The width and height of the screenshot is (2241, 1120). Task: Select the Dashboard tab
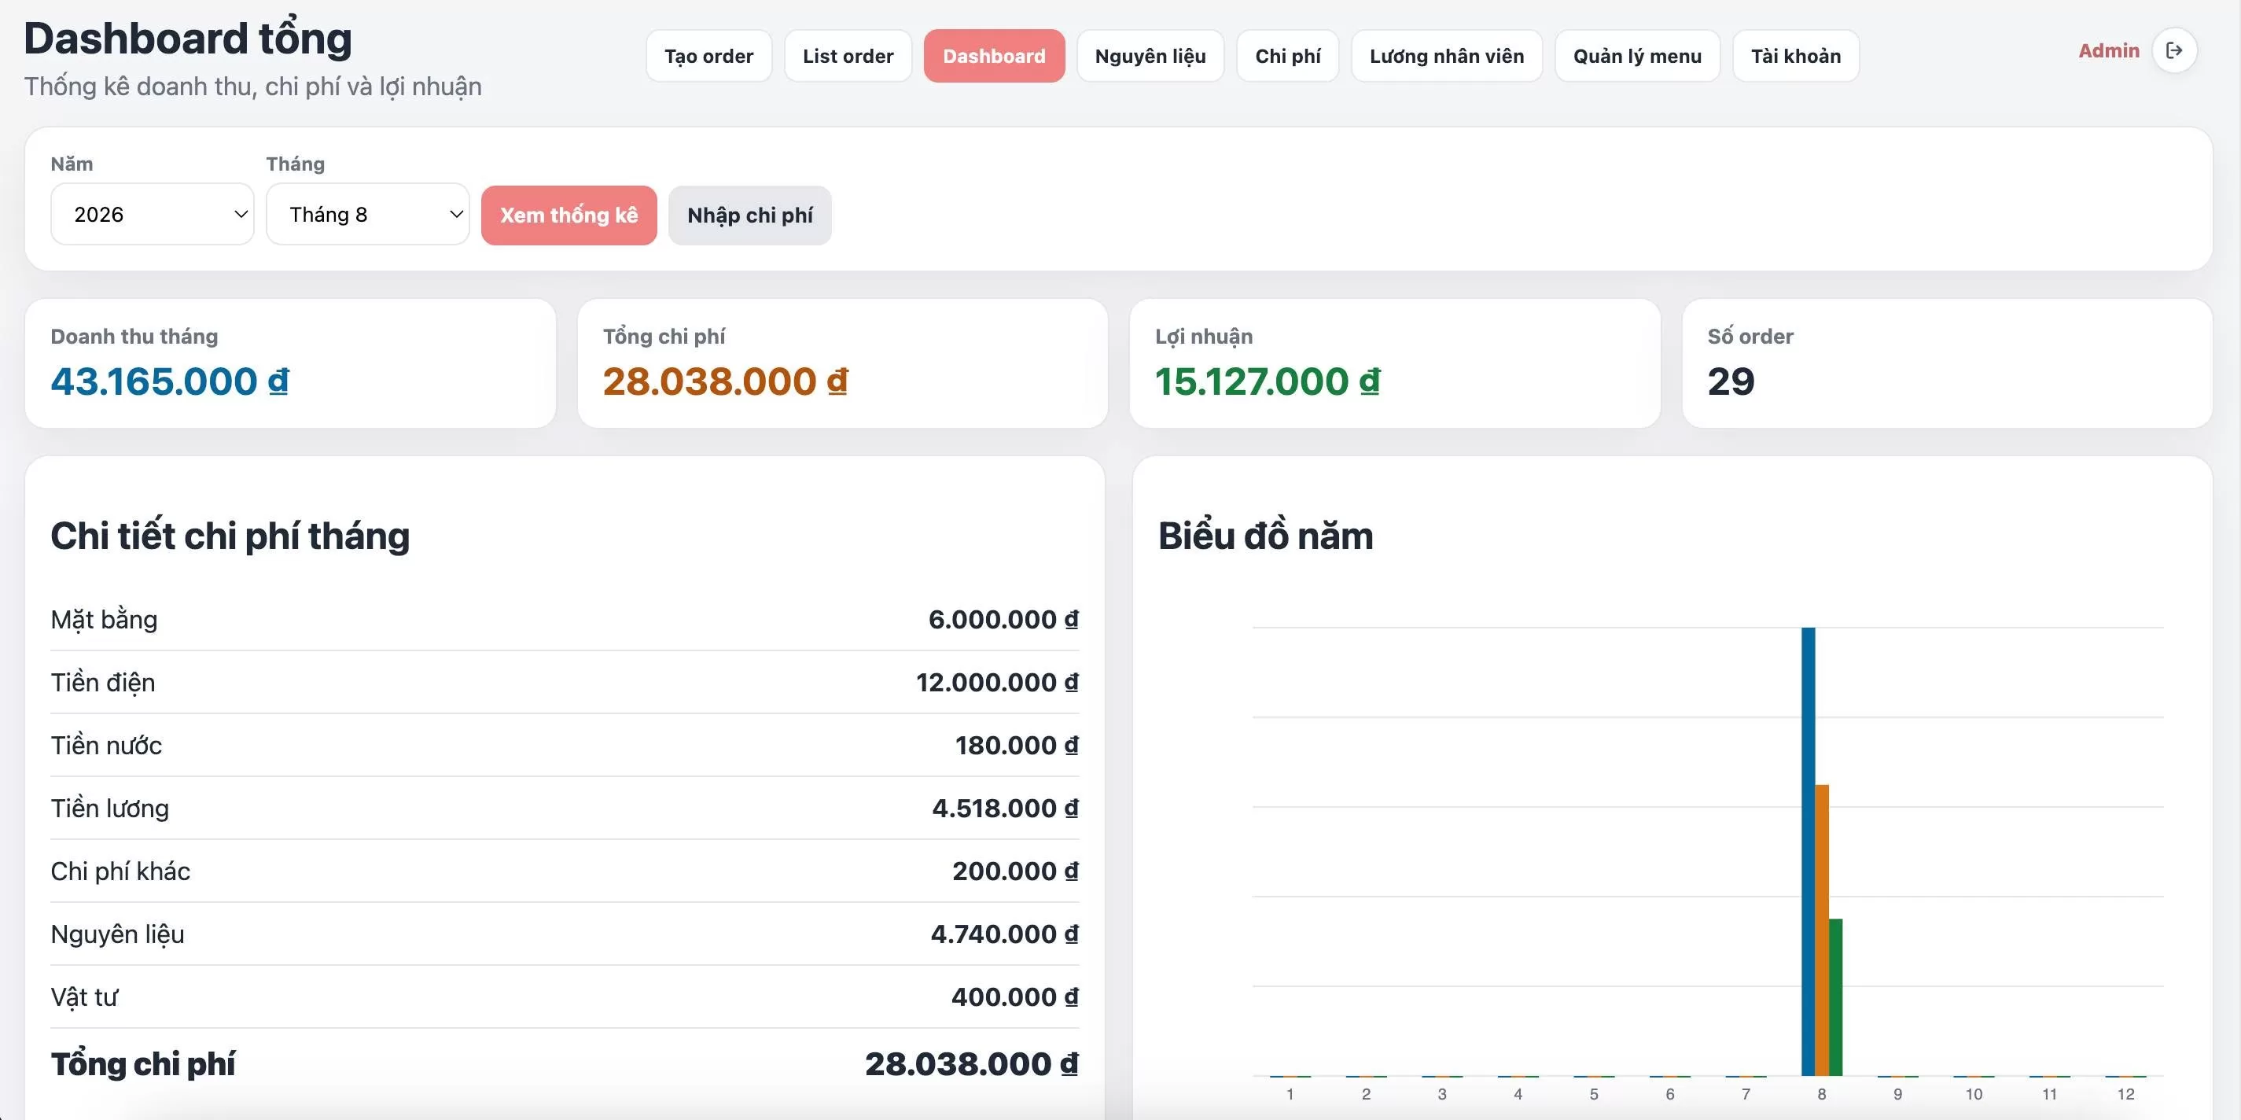[x=995, y=56]
